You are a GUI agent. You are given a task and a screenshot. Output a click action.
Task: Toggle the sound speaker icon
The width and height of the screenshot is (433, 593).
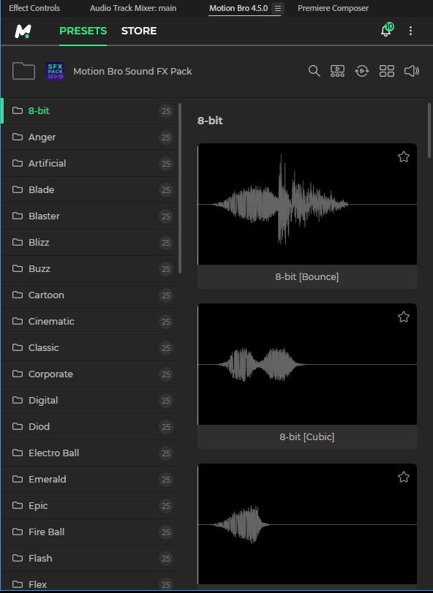click(x=412, y=71)
